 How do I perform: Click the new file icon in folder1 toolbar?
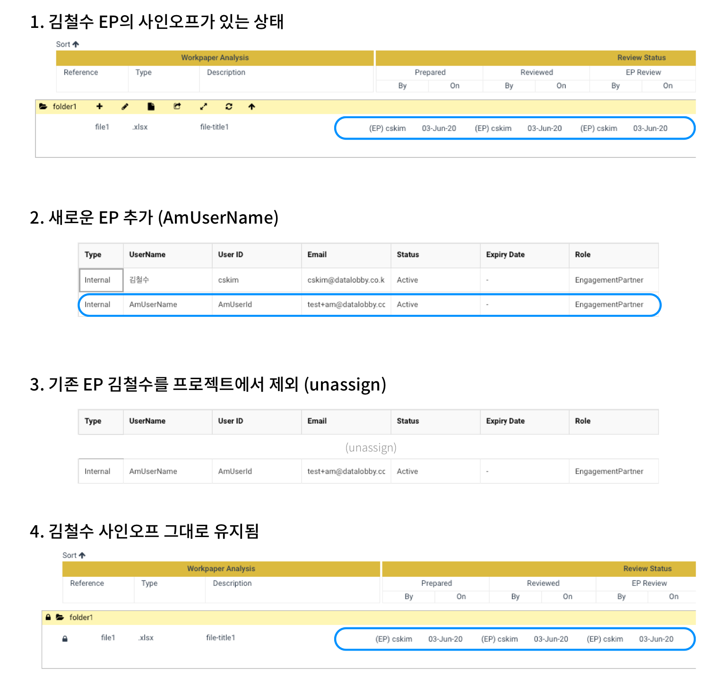(x=151, y=106)
